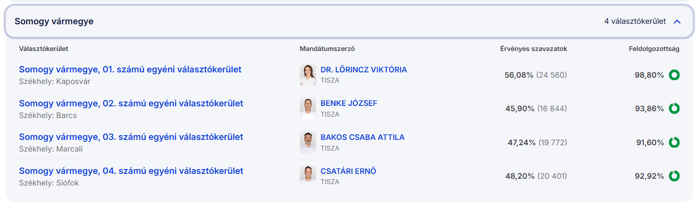
Task: Click Dr. Lőrincz Viktória's portrait photo
Action: [308, 75]
